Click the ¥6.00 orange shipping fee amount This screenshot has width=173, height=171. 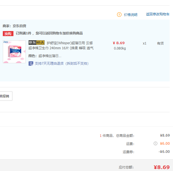point(165,143)
